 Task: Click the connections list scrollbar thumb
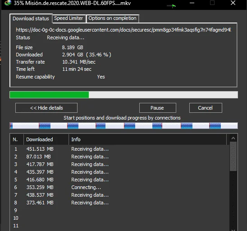point(233,156)
